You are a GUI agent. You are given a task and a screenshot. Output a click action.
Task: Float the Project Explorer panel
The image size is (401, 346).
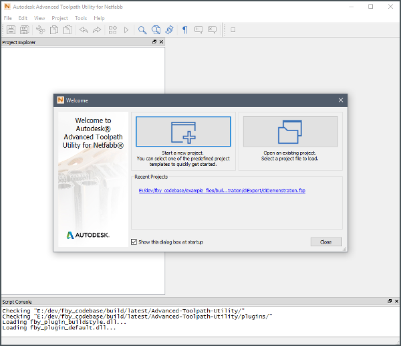[154, 41]
